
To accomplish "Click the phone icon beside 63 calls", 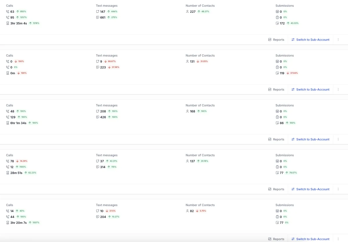I will click(x=8, y=12).
